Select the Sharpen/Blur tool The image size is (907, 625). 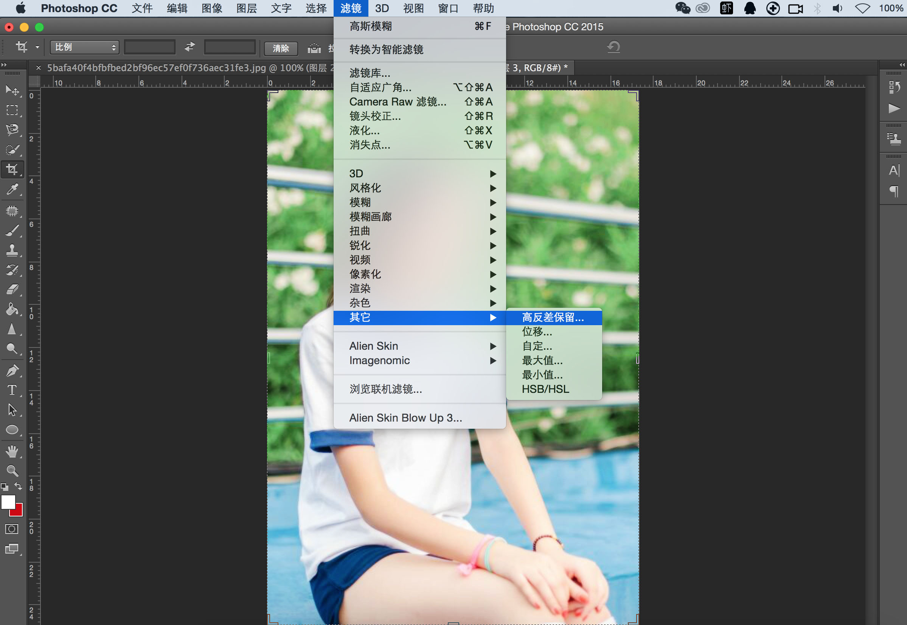pos(12,329)
